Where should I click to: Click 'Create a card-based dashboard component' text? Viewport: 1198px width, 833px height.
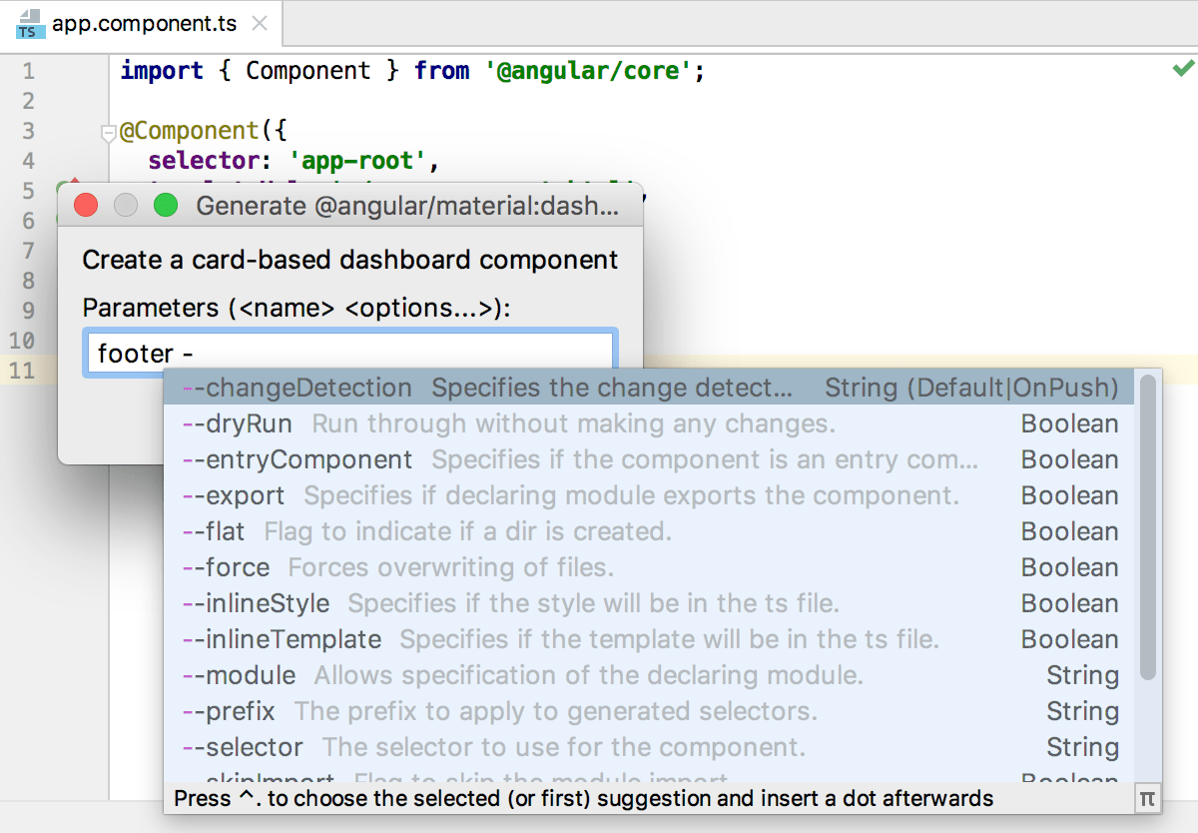tap(350, 261)
